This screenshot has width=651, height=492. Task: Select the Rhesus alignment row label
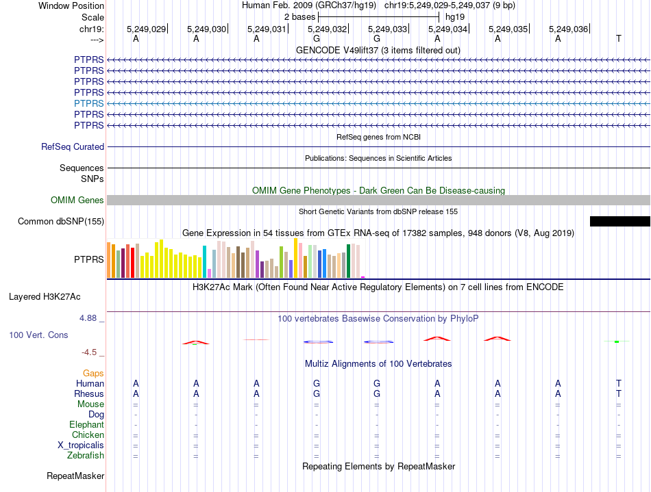[x=89, y=393]
